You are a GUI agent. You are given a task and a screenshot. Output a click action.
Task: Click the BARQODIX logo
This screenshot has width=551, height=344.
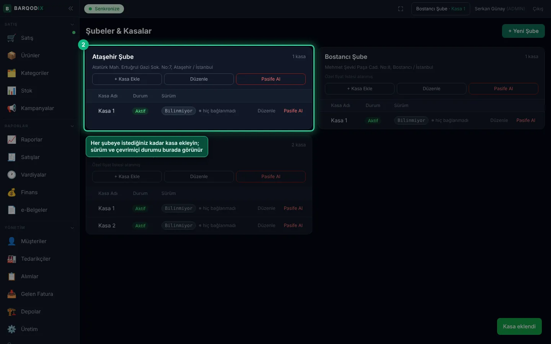coord(23,8)
